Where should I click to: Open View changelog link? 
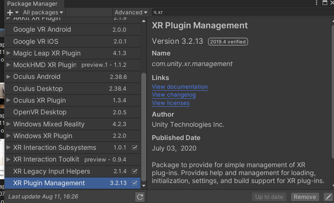coord(173,95)
